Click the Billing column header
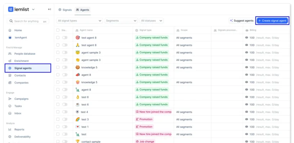 tap(253, 30)
